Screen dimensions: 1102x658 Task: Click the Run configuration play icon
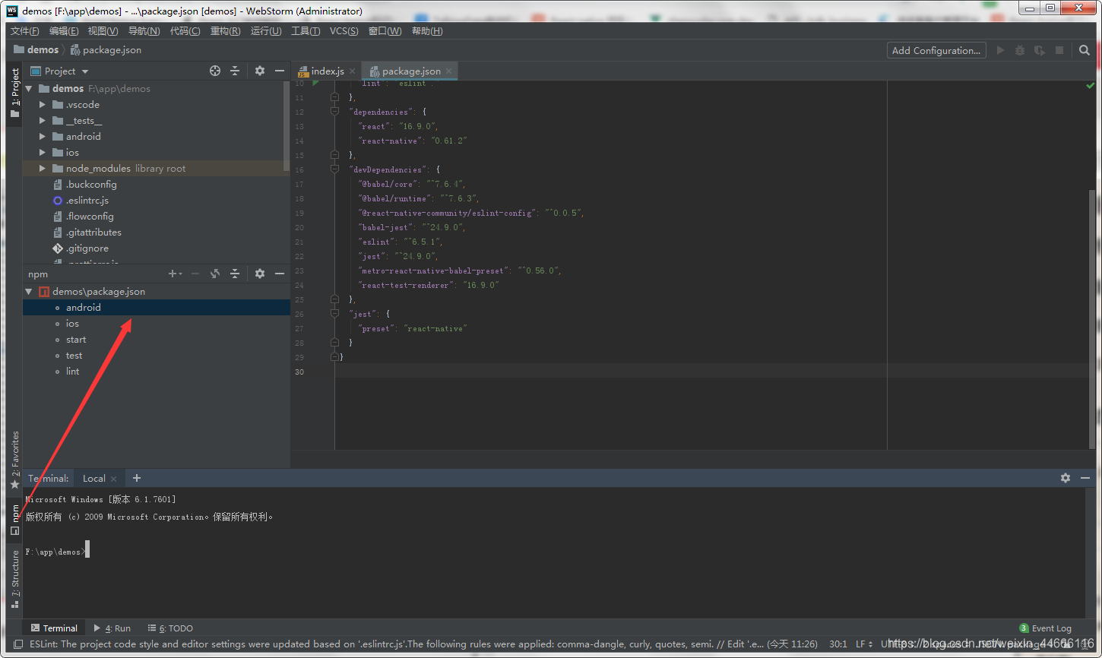(x=1000, y=50)
